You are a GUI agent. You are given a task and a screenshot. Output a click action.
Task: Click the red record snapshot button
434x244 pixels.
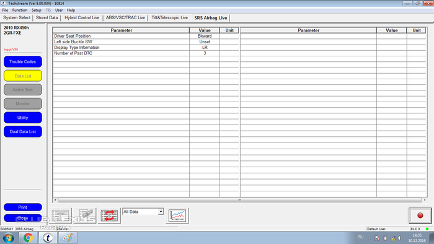[x=420, y=216]
